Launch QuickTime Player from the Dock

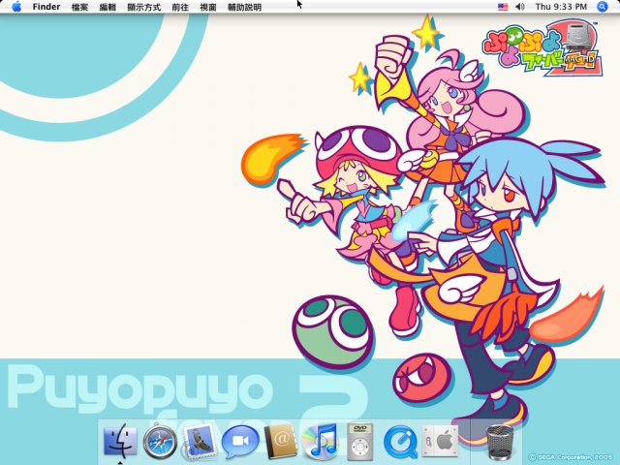[400, 442]
